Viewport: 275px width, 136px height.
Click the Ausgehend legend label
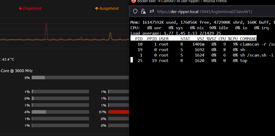coord(109,8)
